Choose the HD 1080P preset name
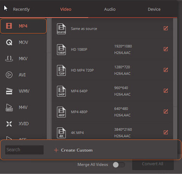This screenshot has height=174, width=182. pyautogui.click(x=79, y=50)
